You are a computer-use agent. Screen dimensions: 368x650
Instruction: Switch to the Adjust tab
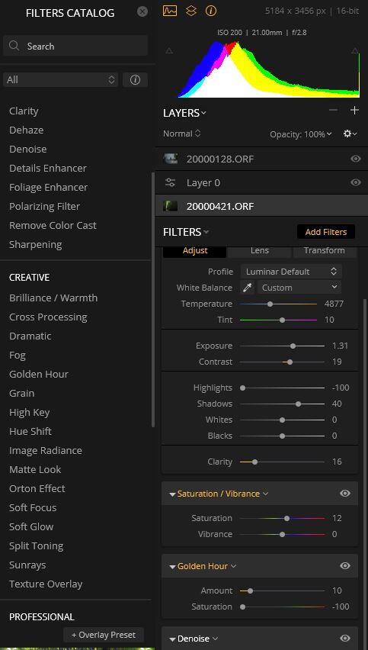click(x=195, y=251)
